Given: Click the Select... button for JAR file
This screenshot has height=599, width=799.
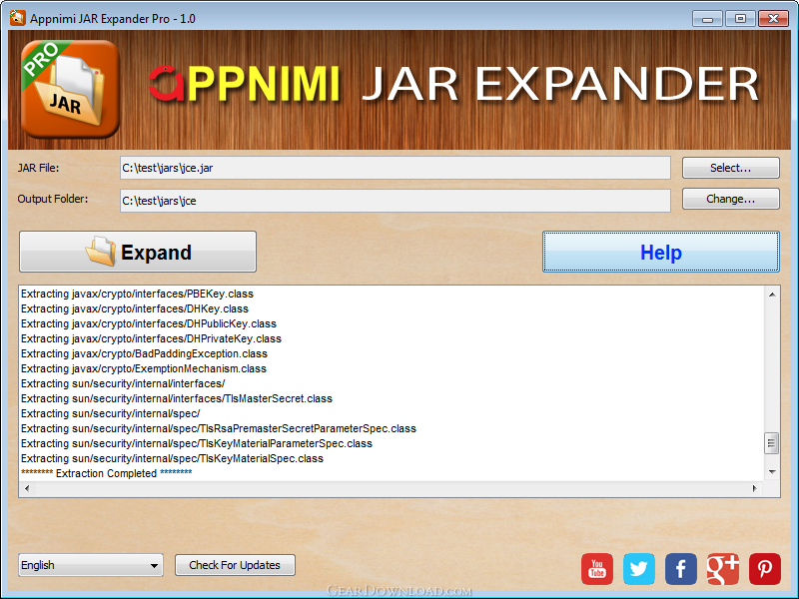Looking at the screenshot, I should click(731, 168).
